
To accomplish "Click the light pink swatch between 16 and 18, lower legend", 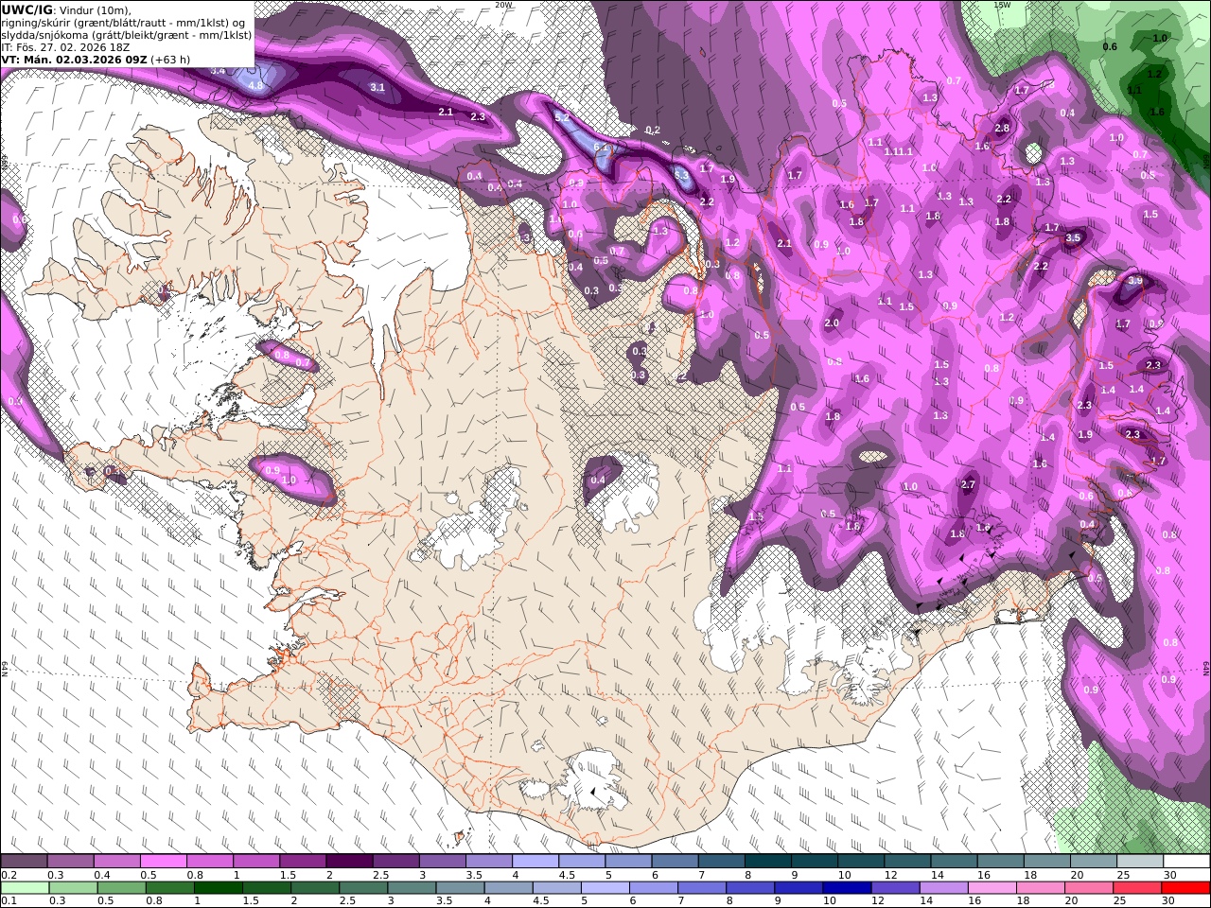I will tap(991, 887).
